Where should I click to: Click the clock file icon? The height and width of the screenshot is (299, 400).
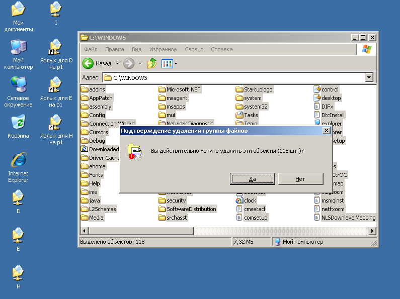pos(239,201)
